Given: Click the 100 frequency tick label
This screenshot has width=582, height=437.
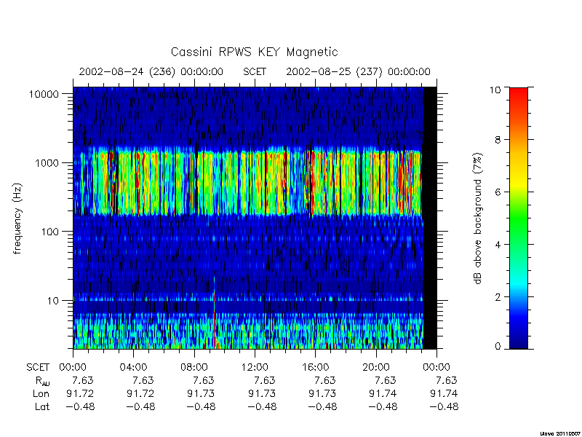Looking at the screenshot, I should pyautogui.click(x=50, y=232).
